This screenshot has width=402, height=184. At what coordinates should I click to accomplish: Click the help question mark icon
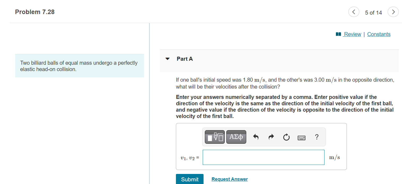pos(317,137)
